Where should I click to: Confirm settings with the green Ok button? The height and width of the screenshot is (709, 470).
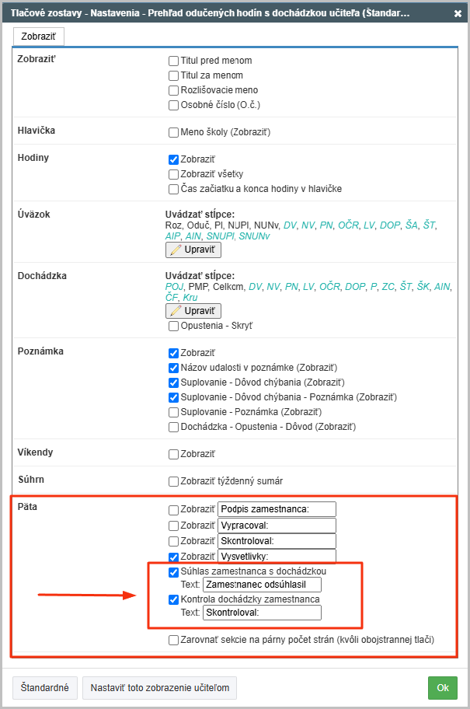click(443, 688)
